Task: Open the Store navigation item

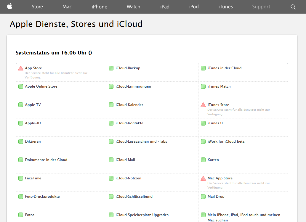Action: (37, 7)
